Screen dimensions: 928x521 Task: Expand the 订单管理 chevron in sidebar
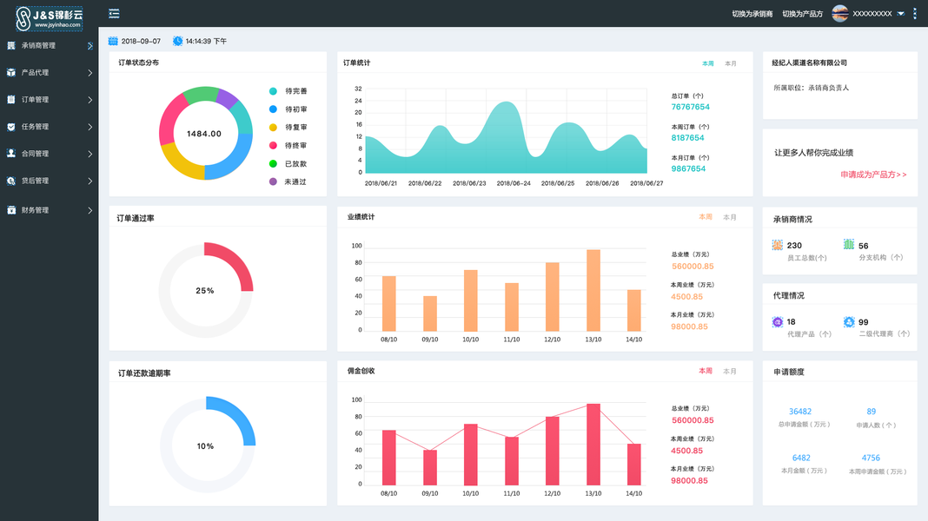[90, 100]
